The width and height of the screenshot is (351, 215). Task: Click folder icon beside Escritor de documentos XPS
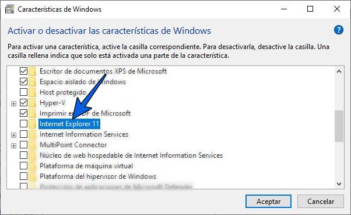point(33,71)
